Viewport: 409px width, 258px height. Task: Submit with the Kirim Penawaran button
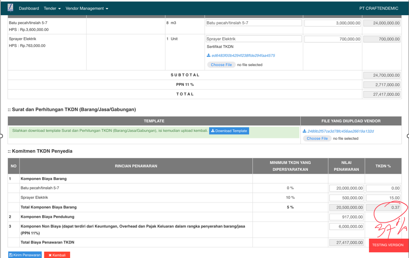(x=25, y=255)
